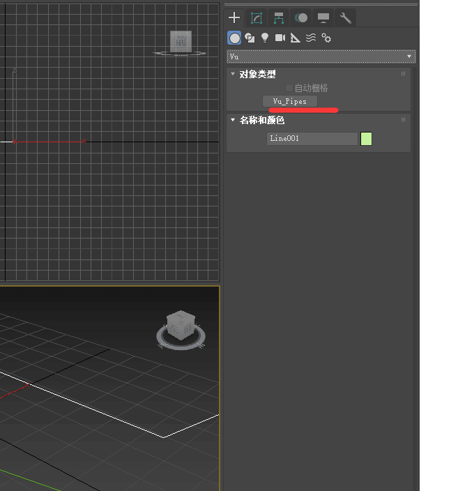Image resolution: width=458 pixels, height=491 pixels.
Task: Open the Create panel tab
Action: 234,18
